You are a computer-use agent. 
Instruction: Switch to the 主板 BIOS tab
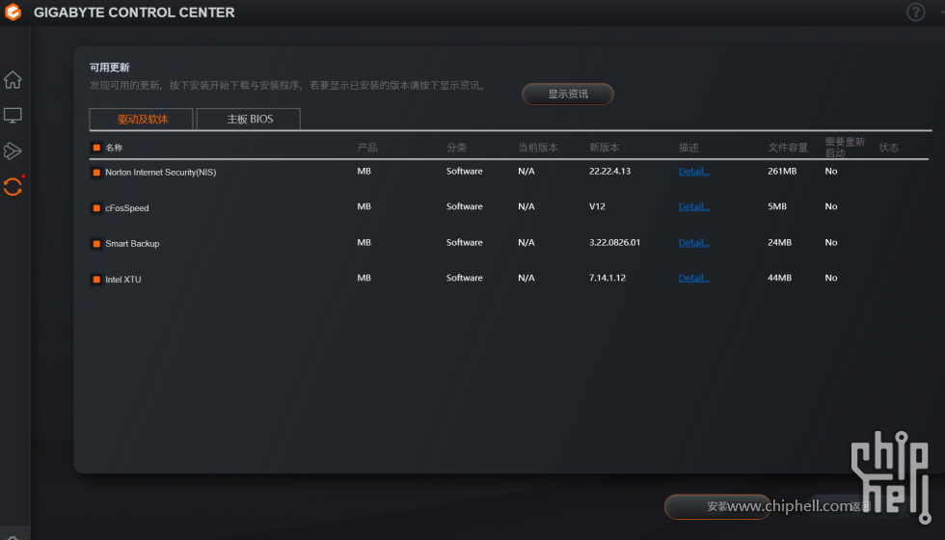pos(249,119)
